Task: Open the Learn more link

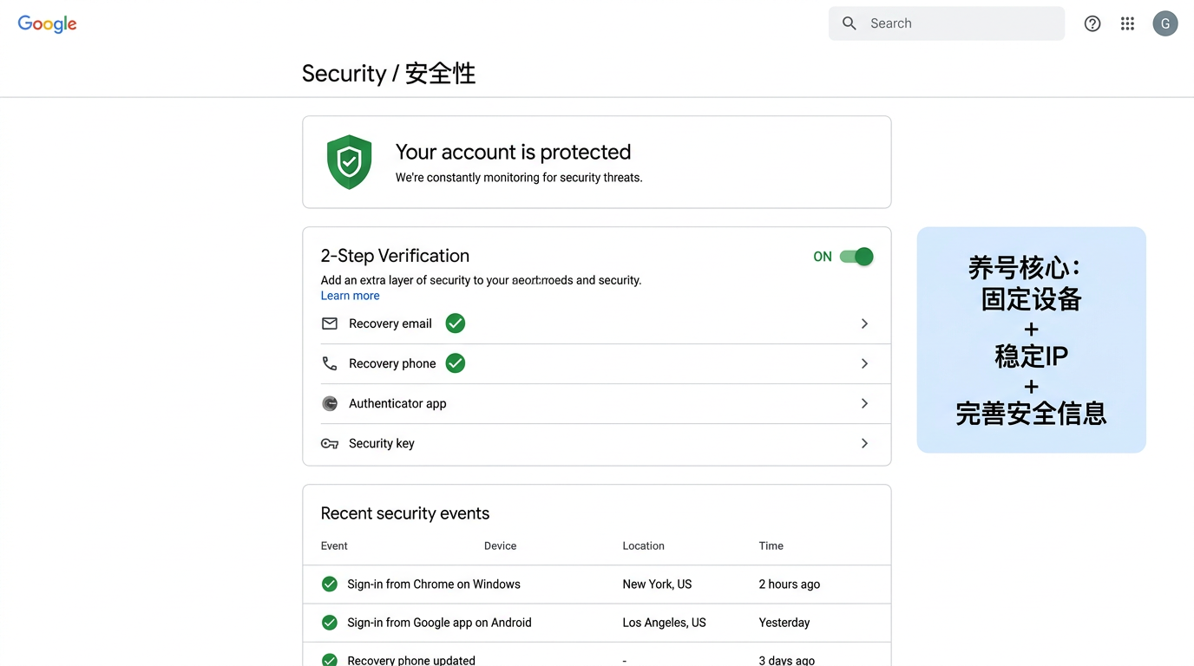Action: (x=350, y=295)
